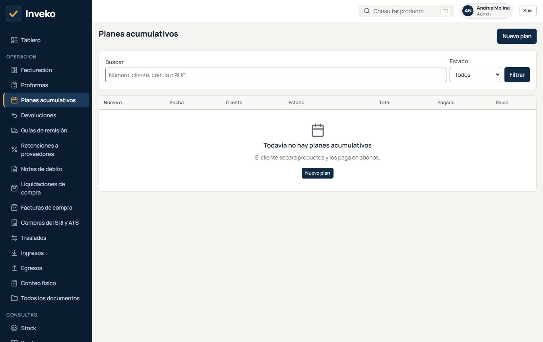Click the Consultar producto search box
This screenshot has height=342, width=543.
tap(406, 11)
